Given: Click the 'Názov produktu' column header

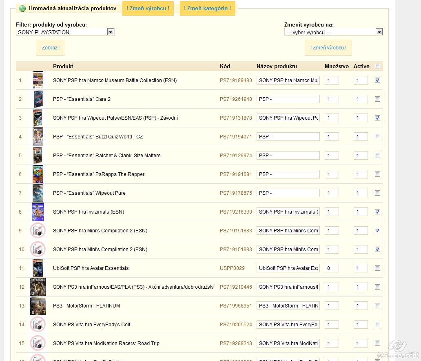Looking at the screenshot, I should pyautogui.click(x=277, y=67).
